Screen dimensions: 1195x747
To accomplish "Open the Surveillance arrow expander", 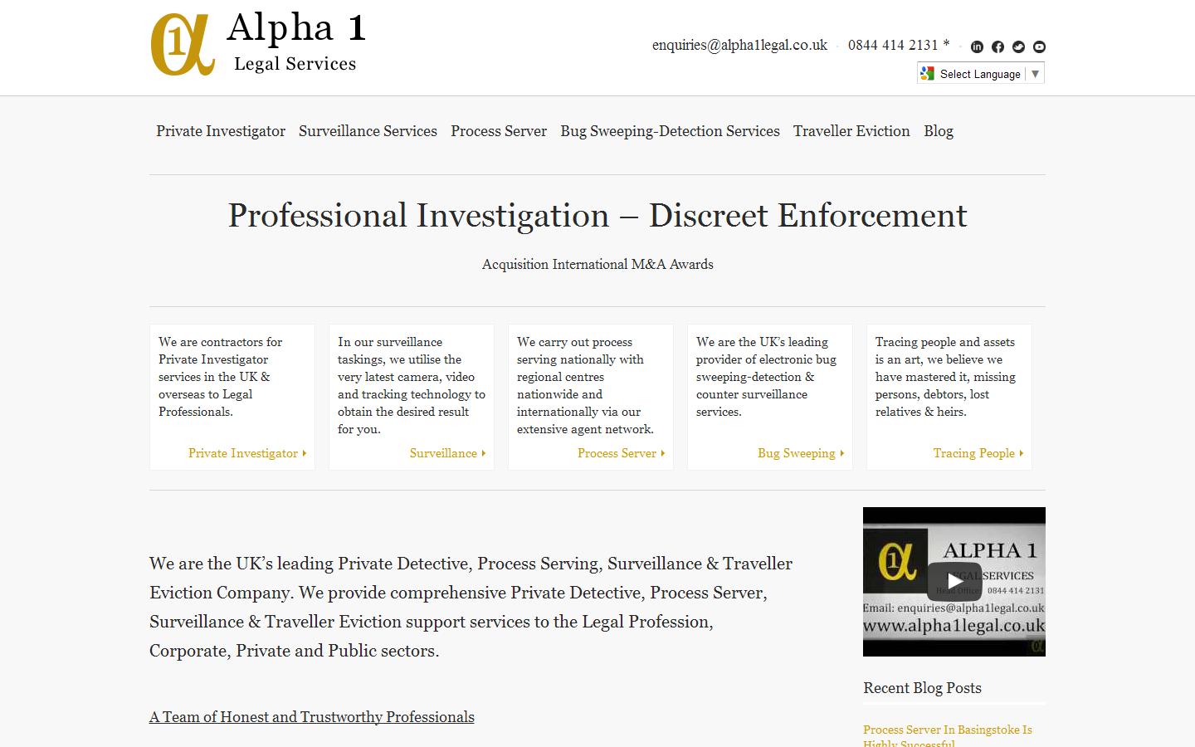I will tap(447, 453).
